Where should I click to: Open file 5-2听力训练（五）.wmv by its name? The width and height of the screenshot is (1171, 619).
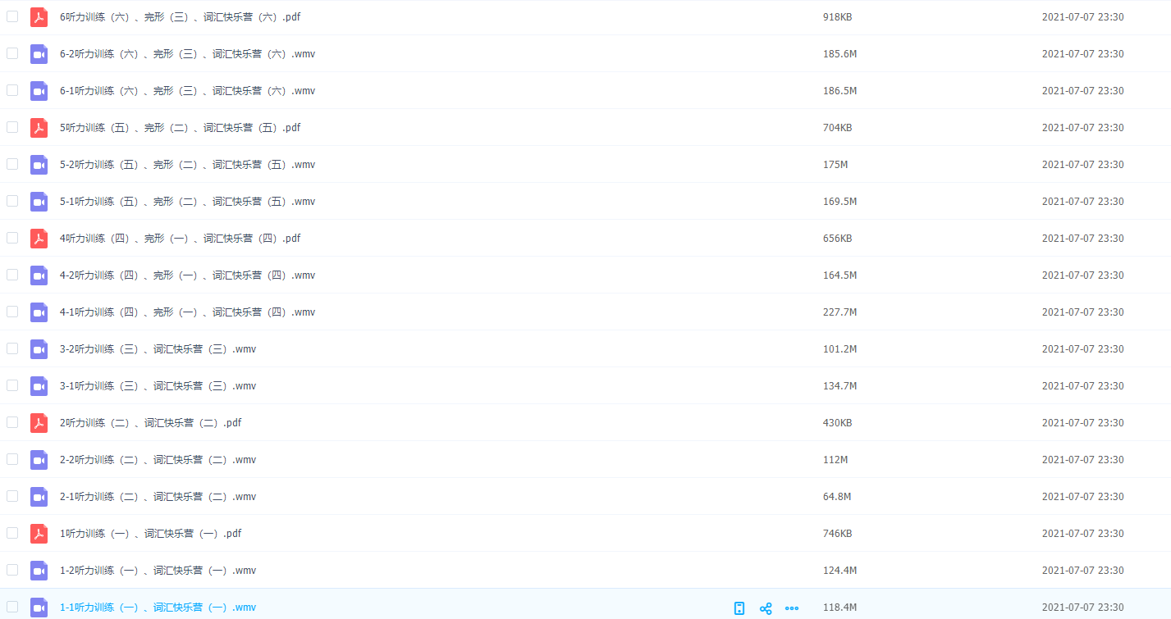click(x=187, y=165)
